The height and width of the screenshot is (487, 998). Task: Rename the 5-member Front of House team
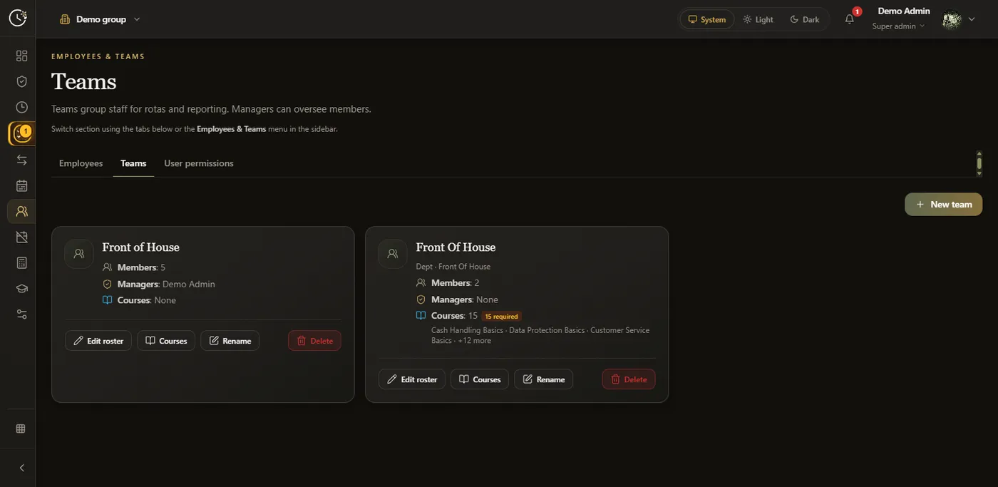click(x=230, y=341)
